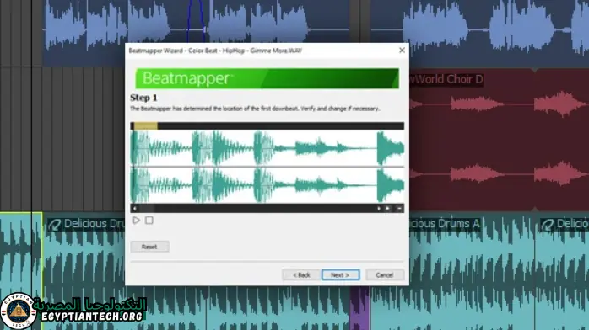589x330 pixels.
Task: Proceed with the Next button
Action: pyautogui.click(x=340, y=275)
